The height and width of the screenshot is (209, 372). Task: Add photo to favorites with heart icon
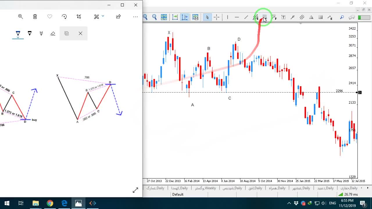tap(50, 17)
